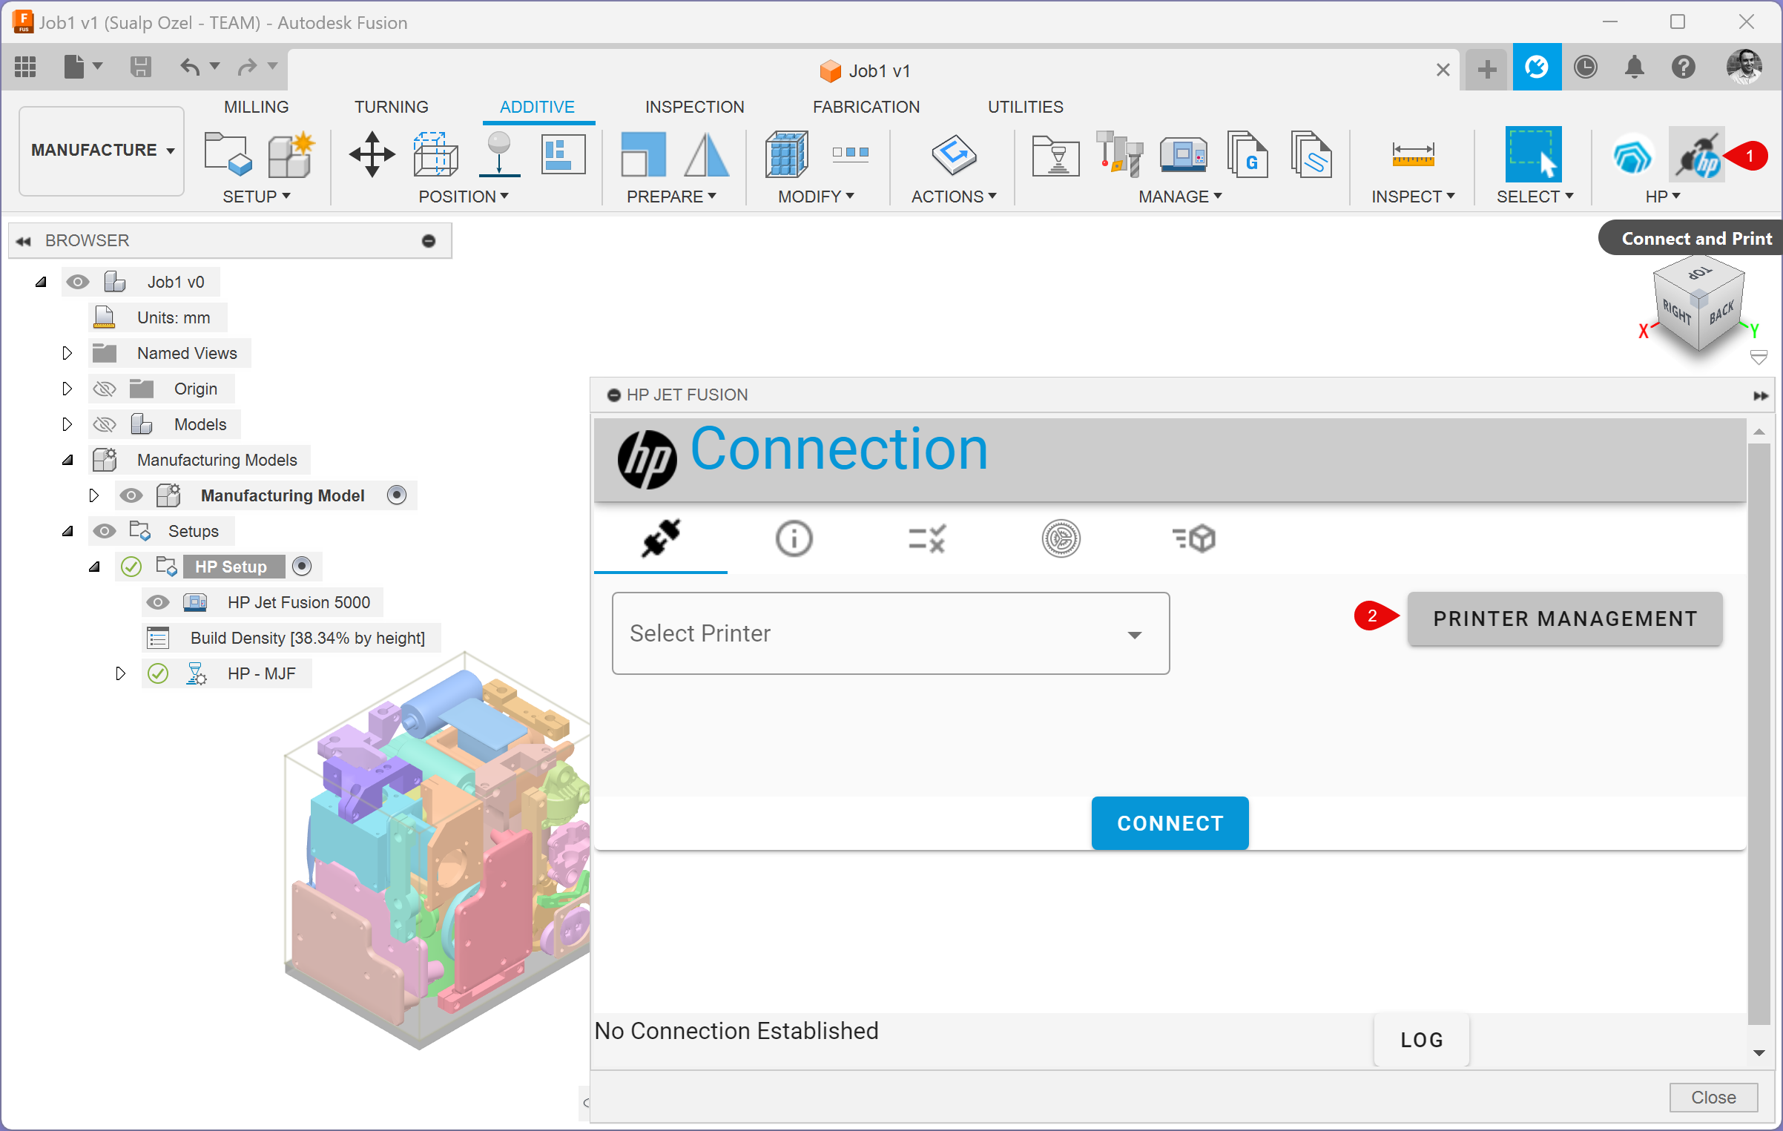Viewport: 1783px width, 1131px height.
Task: Open the printer info tab icon
Action: pyautogui.click(x=794, y=538)
